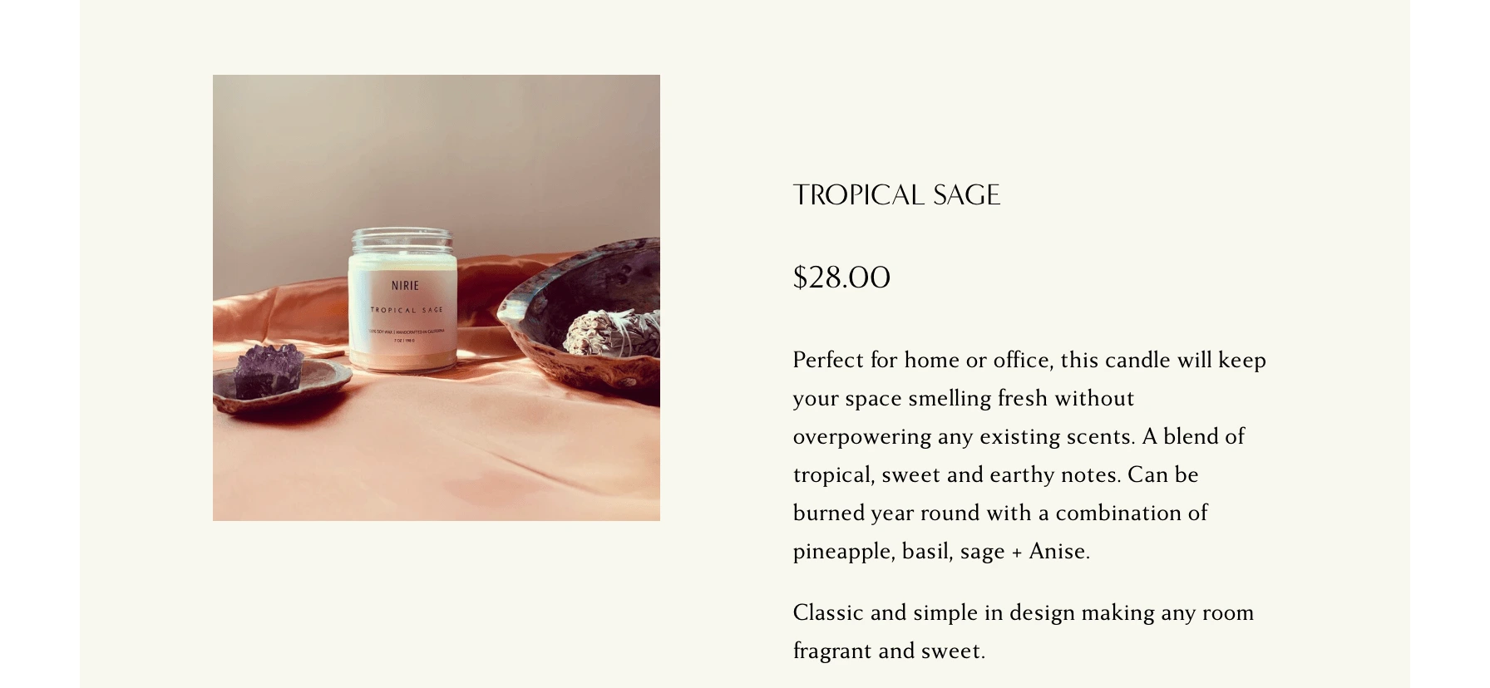Click the 'Perfect for home or office' line
Image resolution: width=1490 pixels, height=688 pixels.
coord(1029,360)
